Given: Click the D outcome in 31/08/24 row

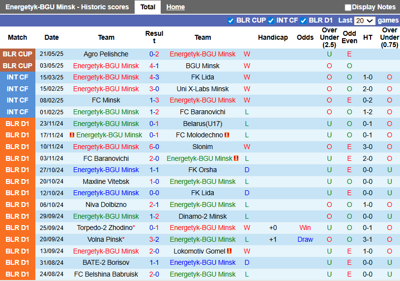Looking at the screenshot, I should 247,262.
